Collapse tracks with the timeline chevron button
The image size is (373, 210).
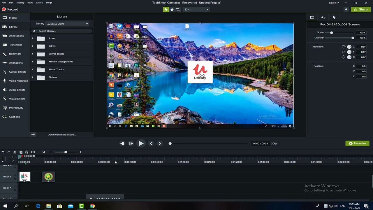(x=13, y=161)
